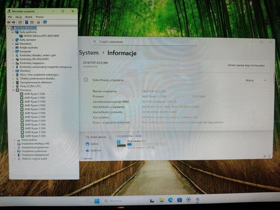Open the Plik menu
Image resolution: width=280 pixels, height=210 pixels.
10,17
